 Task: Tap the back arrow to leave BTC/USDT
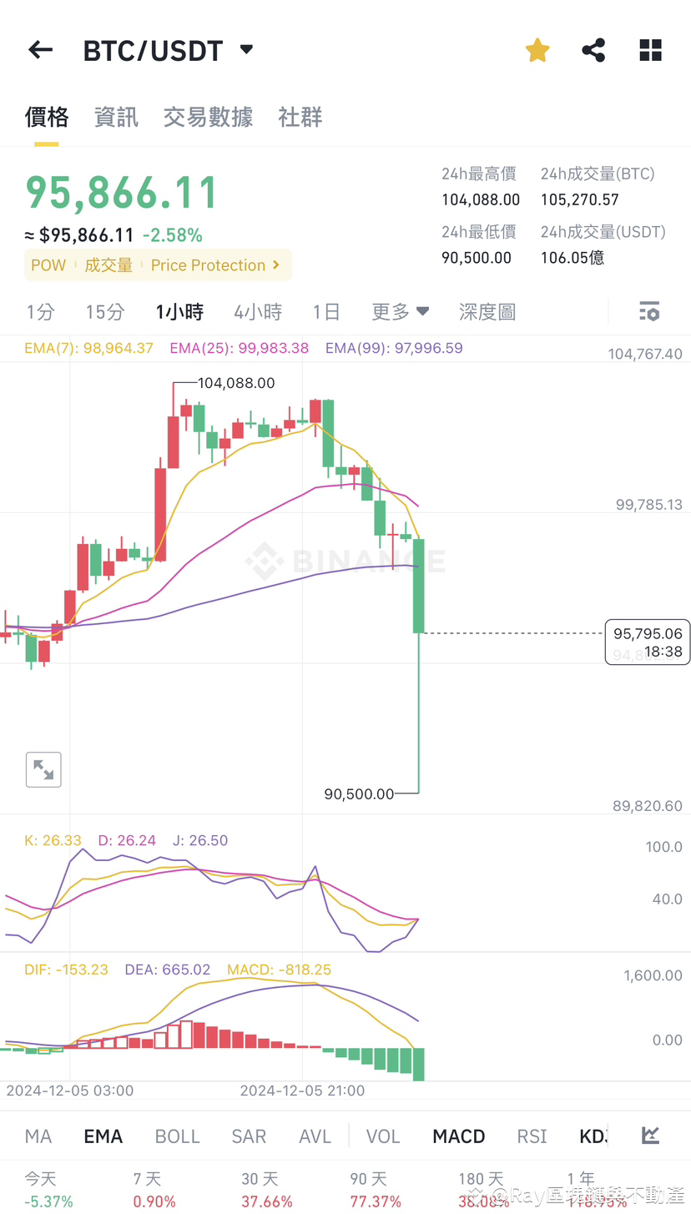[x=39, y=49]
